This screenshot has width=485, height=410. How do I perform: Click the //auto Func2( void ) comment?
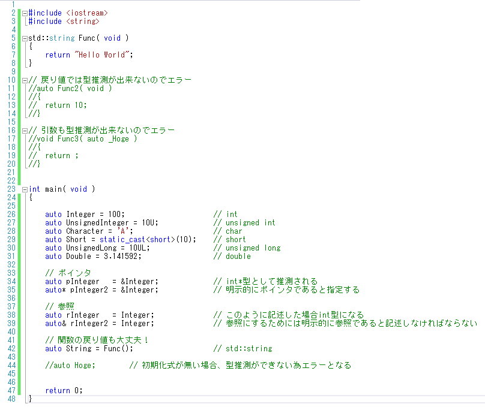coord(70,88)
